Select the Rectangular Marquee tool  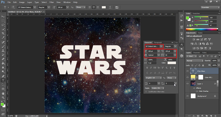(x=3, y=21)
